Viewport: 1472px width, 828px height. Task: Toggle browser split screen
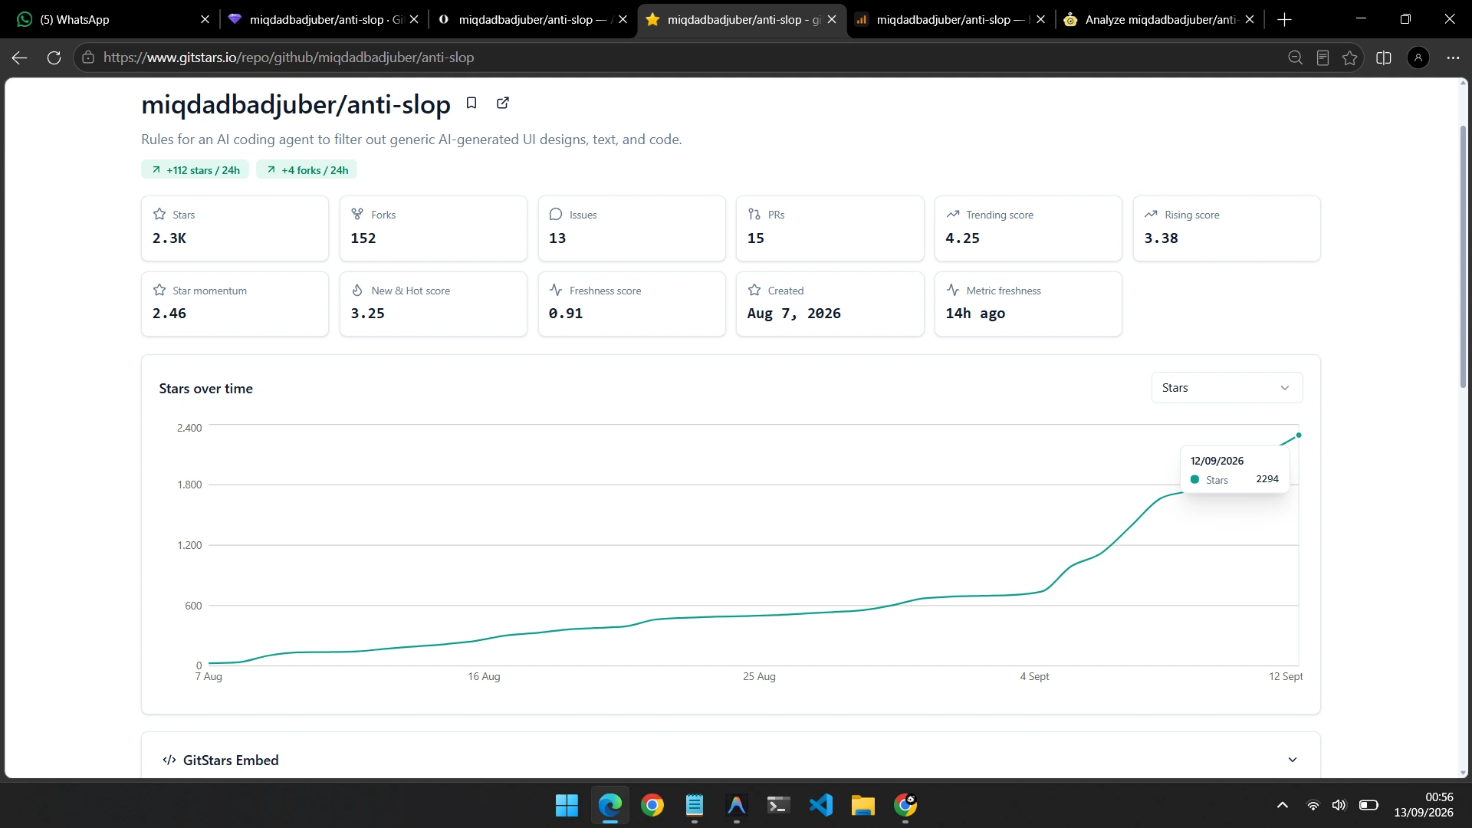[x=1384, y=58]
